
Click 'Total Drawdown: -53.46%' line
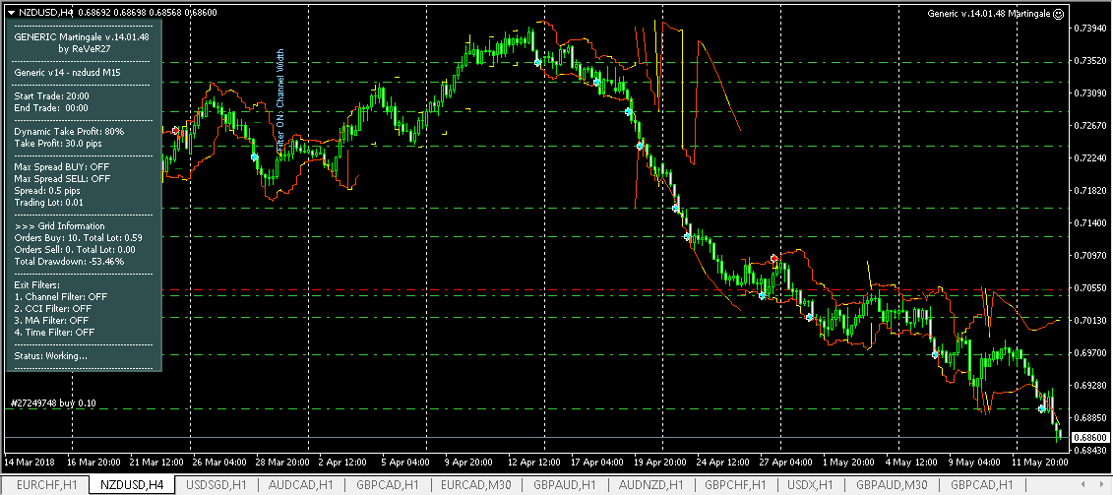pos(69,262)
